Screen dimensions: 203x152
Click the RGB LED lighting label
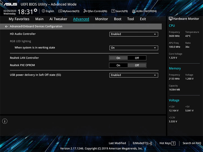(x=21, y=41)
